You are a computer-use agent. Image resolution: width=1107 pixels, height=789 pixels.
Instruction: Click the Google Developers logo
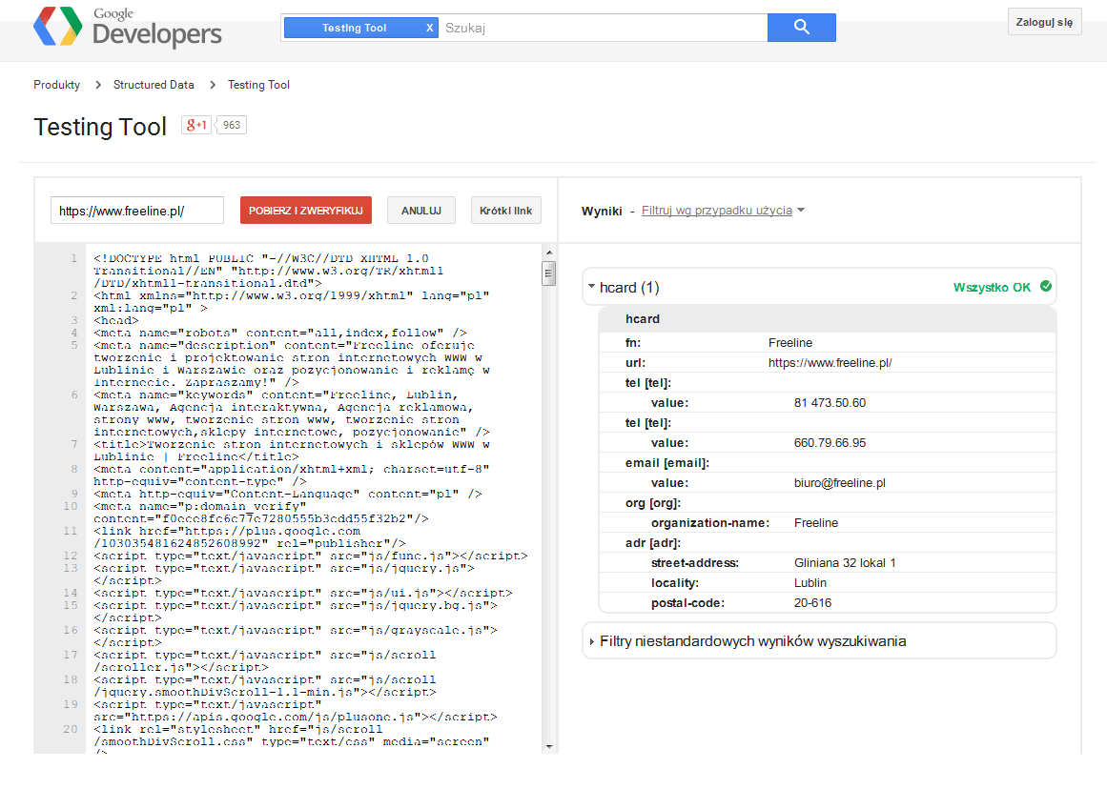(128, 28)
